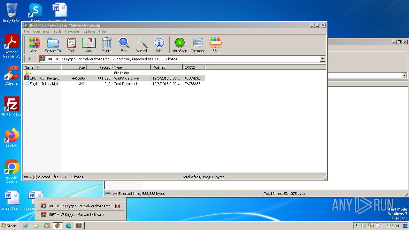The height and width of the screenshot is (230, 409).
Task: Click the drive/key icon in front status bar
Action: [x=29, y=177]
